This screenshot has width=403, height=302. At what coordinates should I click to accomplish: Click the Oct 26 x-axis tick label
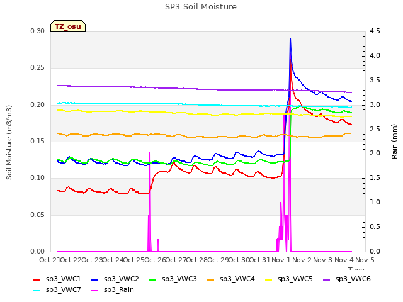[x=155, y=260]
